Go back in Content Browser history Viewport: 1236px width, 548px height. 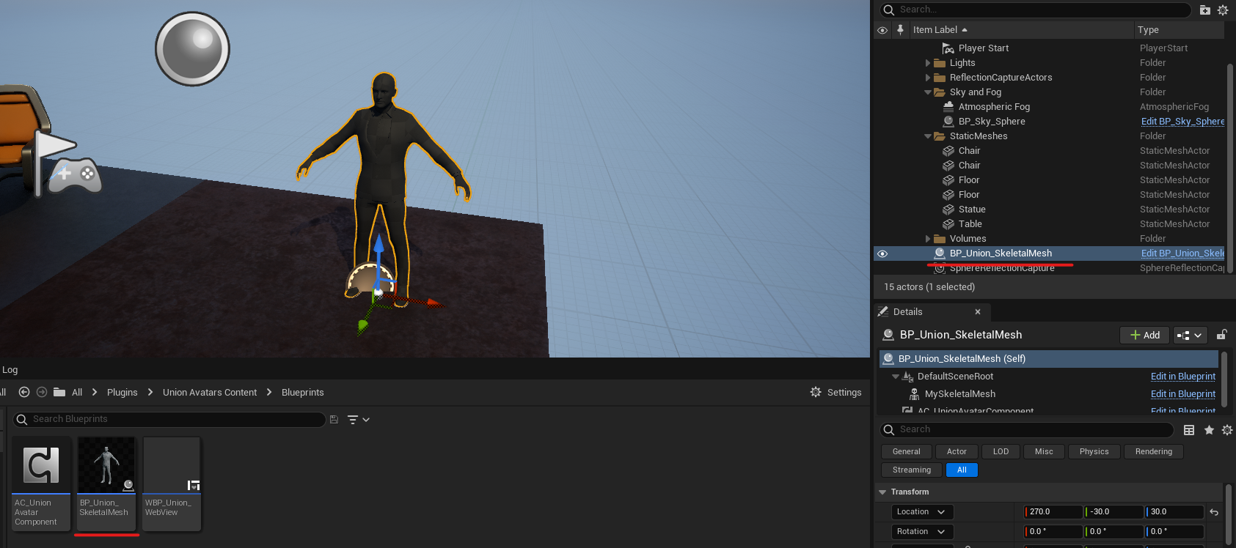tap(24, 392)
